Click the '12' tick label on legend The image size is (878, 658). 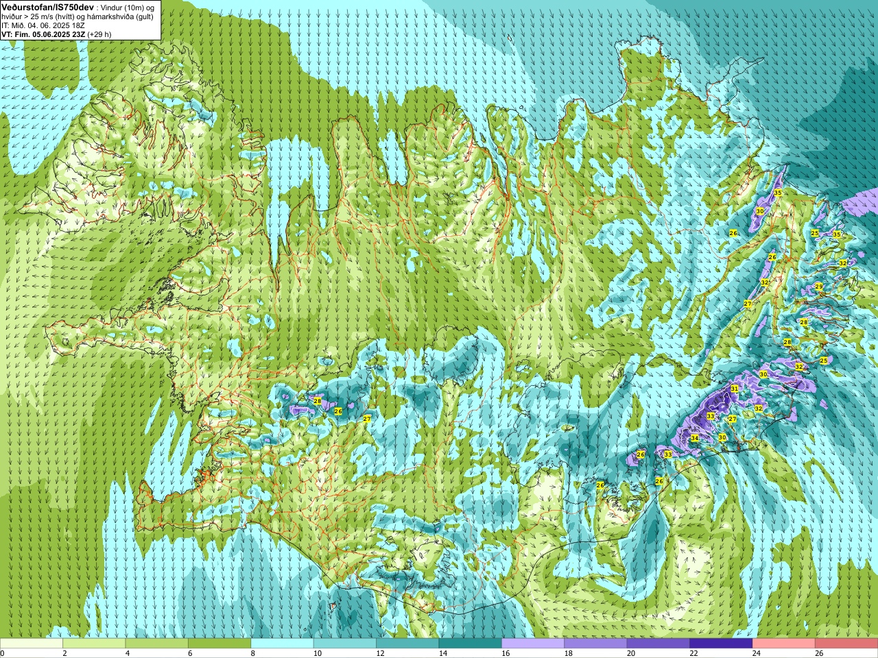pyautogui.click(x=380, y=653)
